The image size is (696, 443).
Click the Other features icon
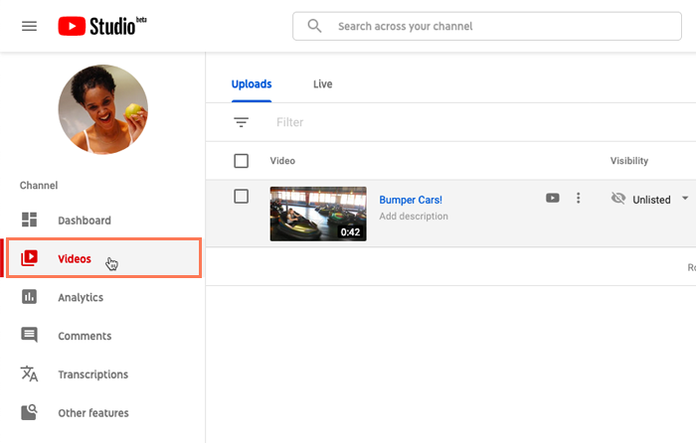click(x=30, y=412)
